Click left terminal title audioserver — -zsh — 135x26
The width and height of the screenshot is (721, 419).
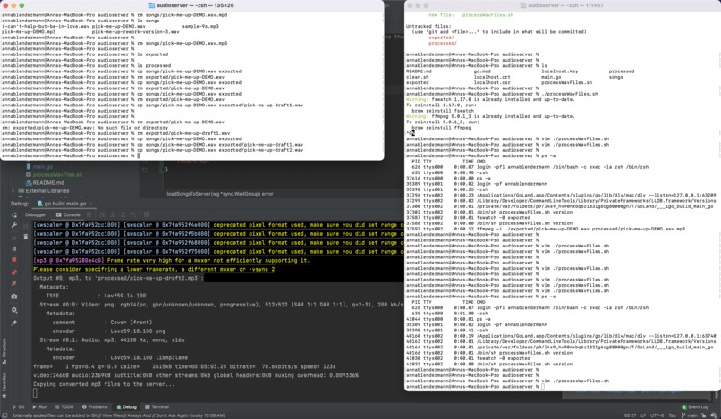click(195, 5)
